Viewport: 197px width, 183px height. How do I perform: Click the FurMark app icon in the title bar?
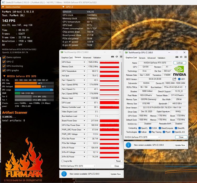click(x=3, y=2)
